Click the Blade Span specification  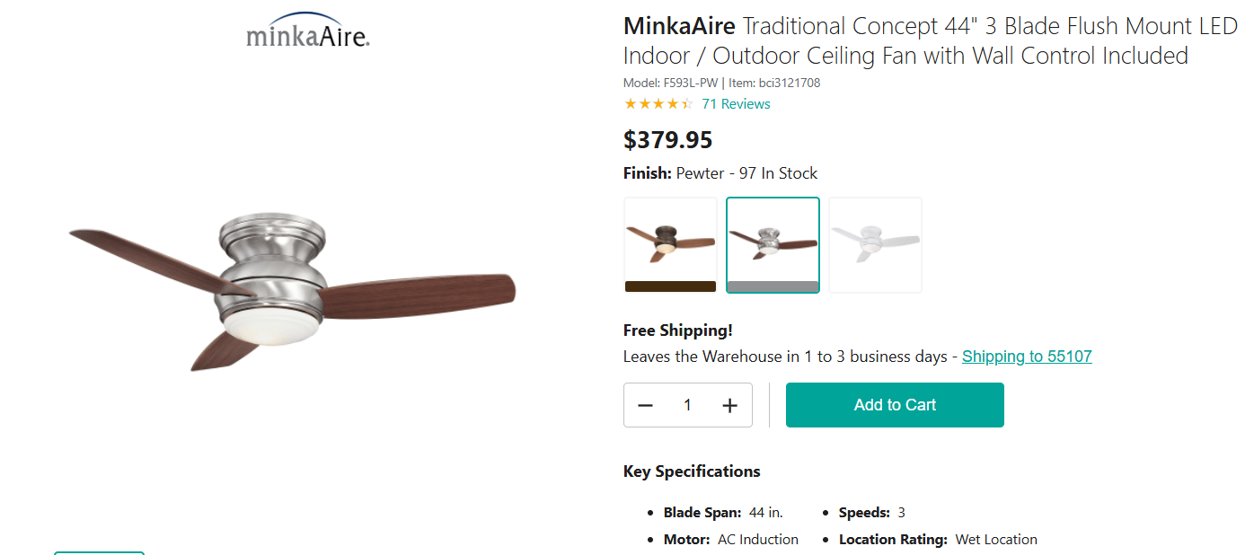(x=722, y=513)
